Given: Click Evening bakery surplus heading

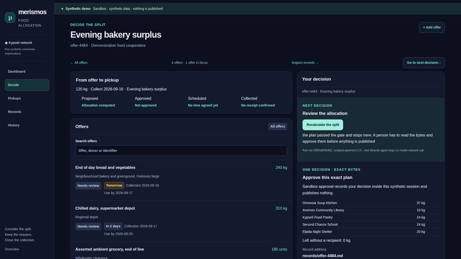Looking at the screenshot, I should point(116,35).
